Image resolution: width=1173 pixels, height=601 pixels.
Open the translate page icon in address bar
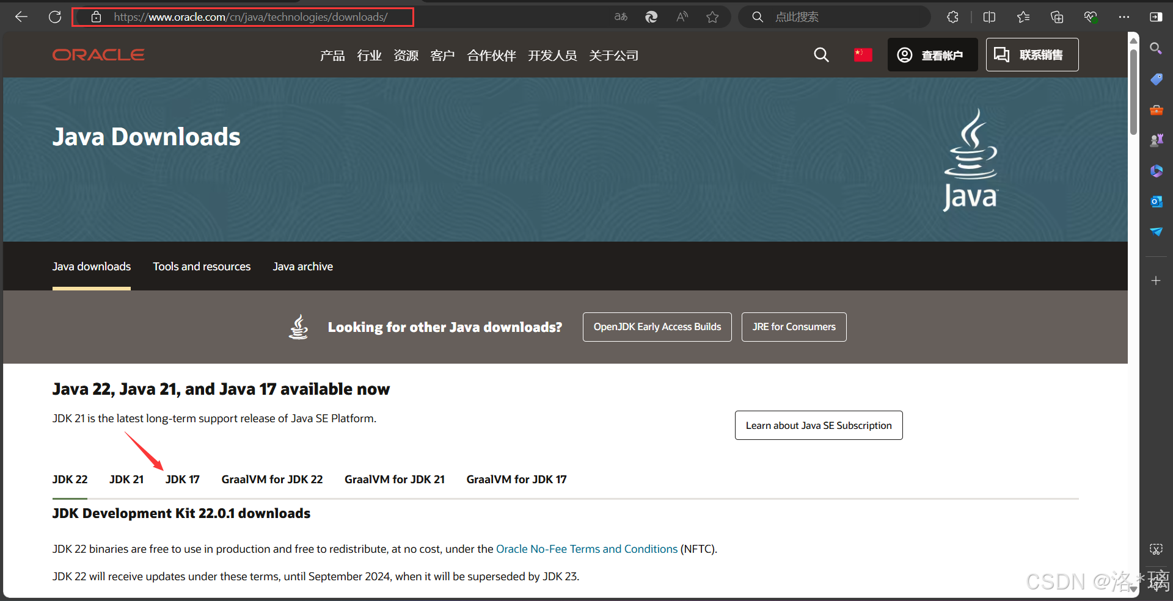[621, 17]
